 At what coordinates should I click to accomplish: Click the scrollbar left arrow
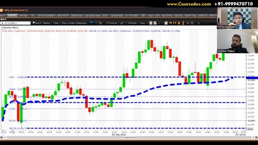point(5,137)
